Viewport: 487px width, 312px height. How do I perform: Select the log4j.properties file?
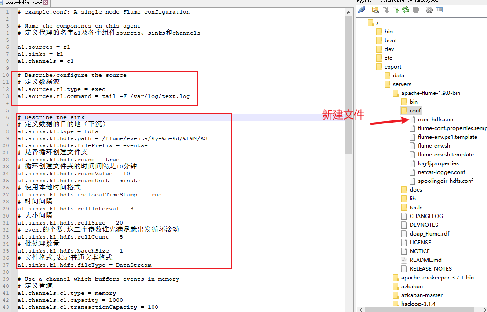coord(438,163)
